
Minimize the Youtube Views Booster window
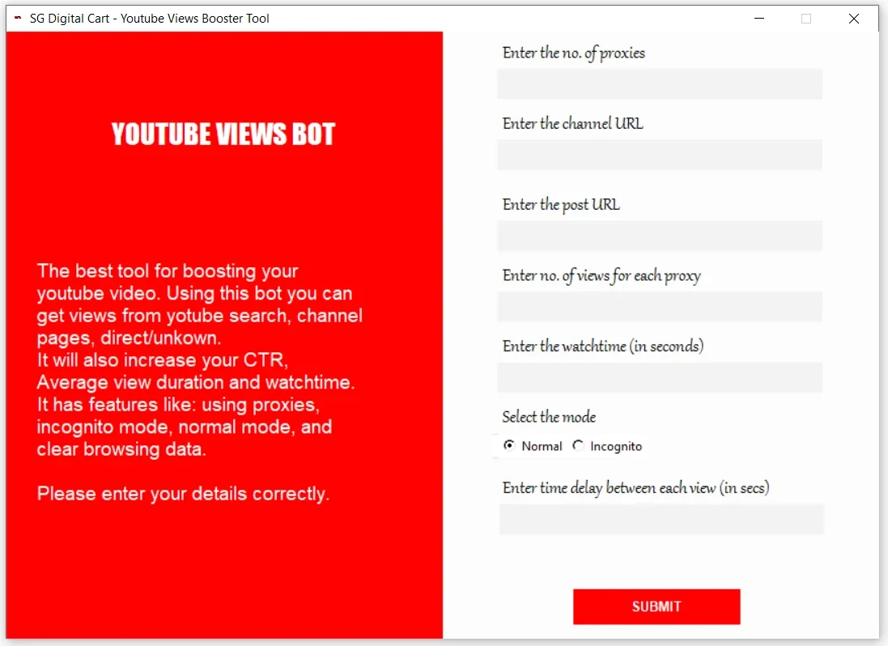pos(759,18)
